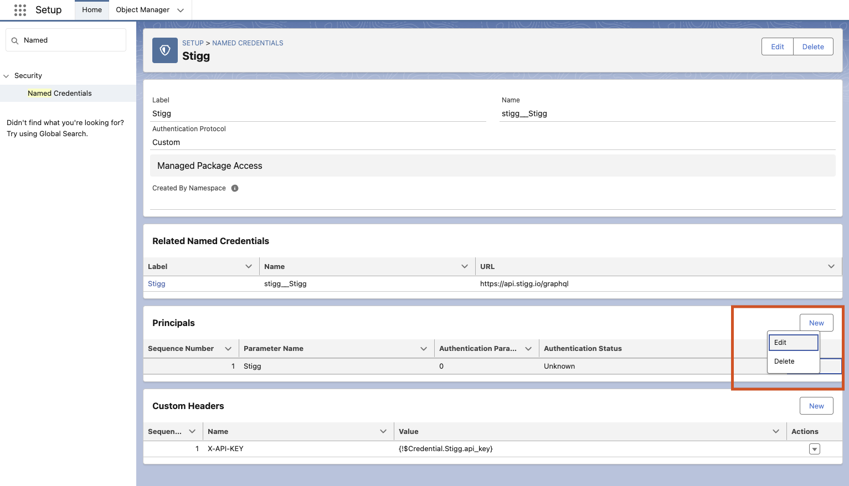Click the {!$Credential.Stigg.api_key} value cell
Image resolution: width=849 pixels, height=486 pixels.
coord(445,449)
